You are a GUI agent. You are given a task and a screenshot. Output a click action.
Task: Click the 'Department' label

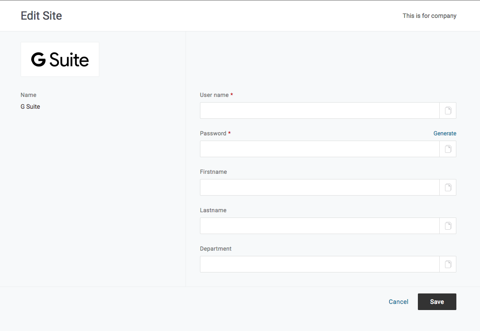coord(216,249)
